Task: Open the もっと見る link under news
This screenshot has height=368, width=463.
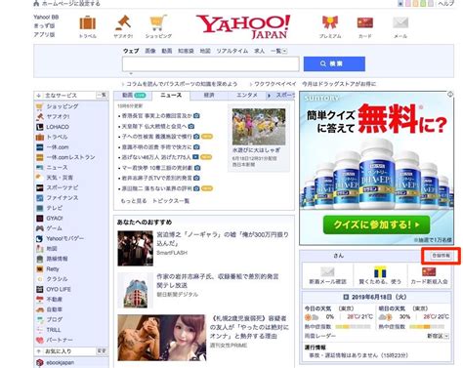Action: 134,201
